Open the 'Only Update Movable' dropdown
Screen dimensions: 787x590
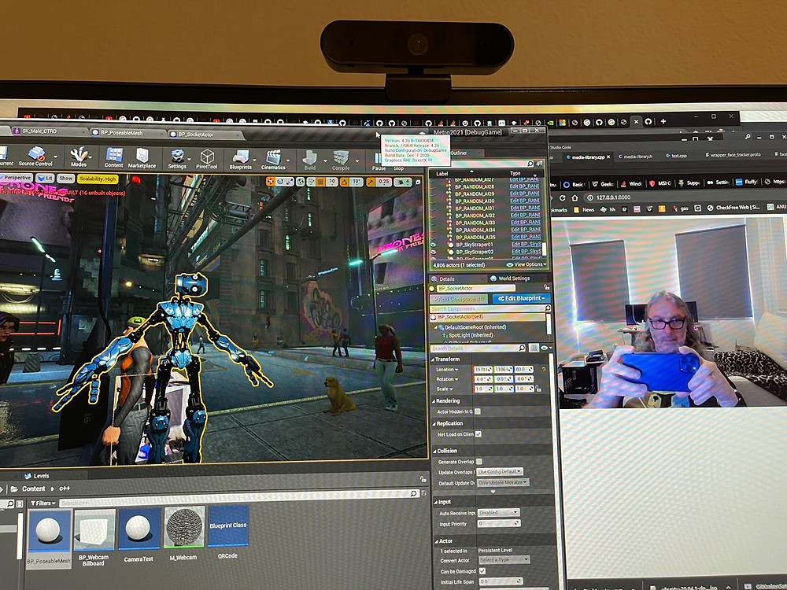click(x=503, y=483)
